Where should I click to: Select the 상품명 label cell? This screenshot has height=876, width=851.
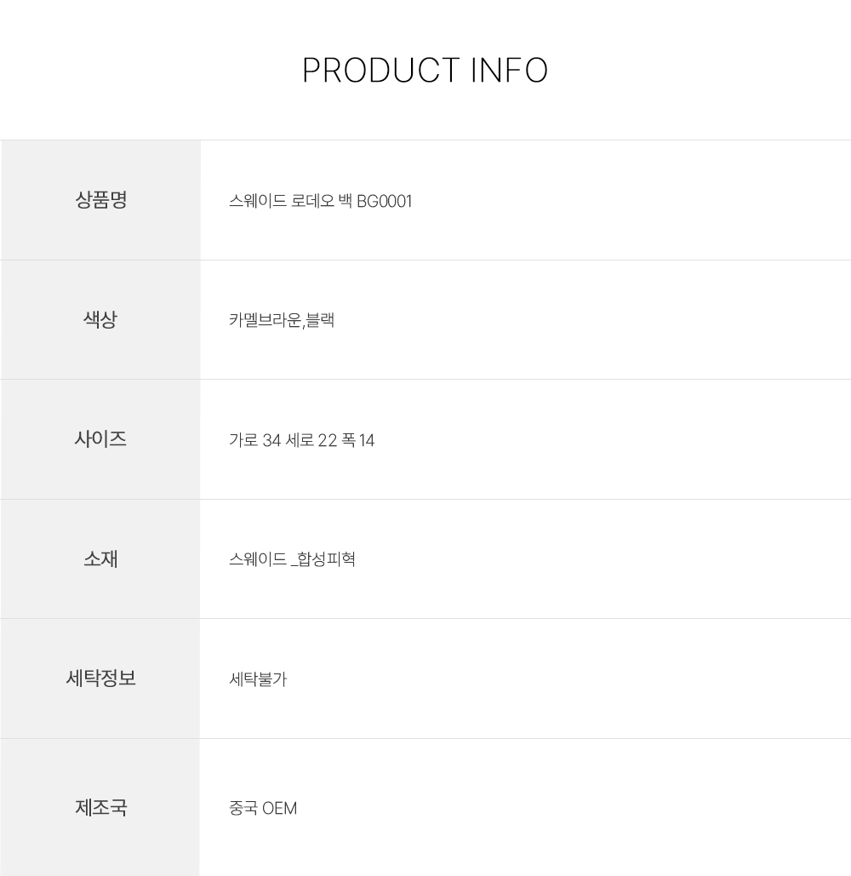[x=100, y=200]
